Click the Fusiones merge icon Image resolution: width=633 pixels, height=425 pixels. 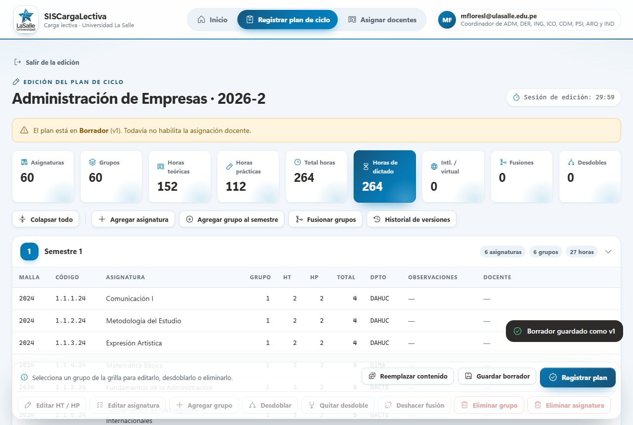click(x=503, y=162)
